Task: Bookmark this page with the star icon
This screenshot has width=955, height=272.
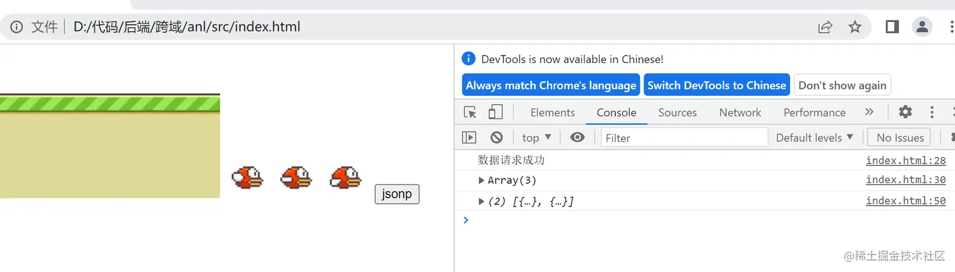Action: coord(855,27)
